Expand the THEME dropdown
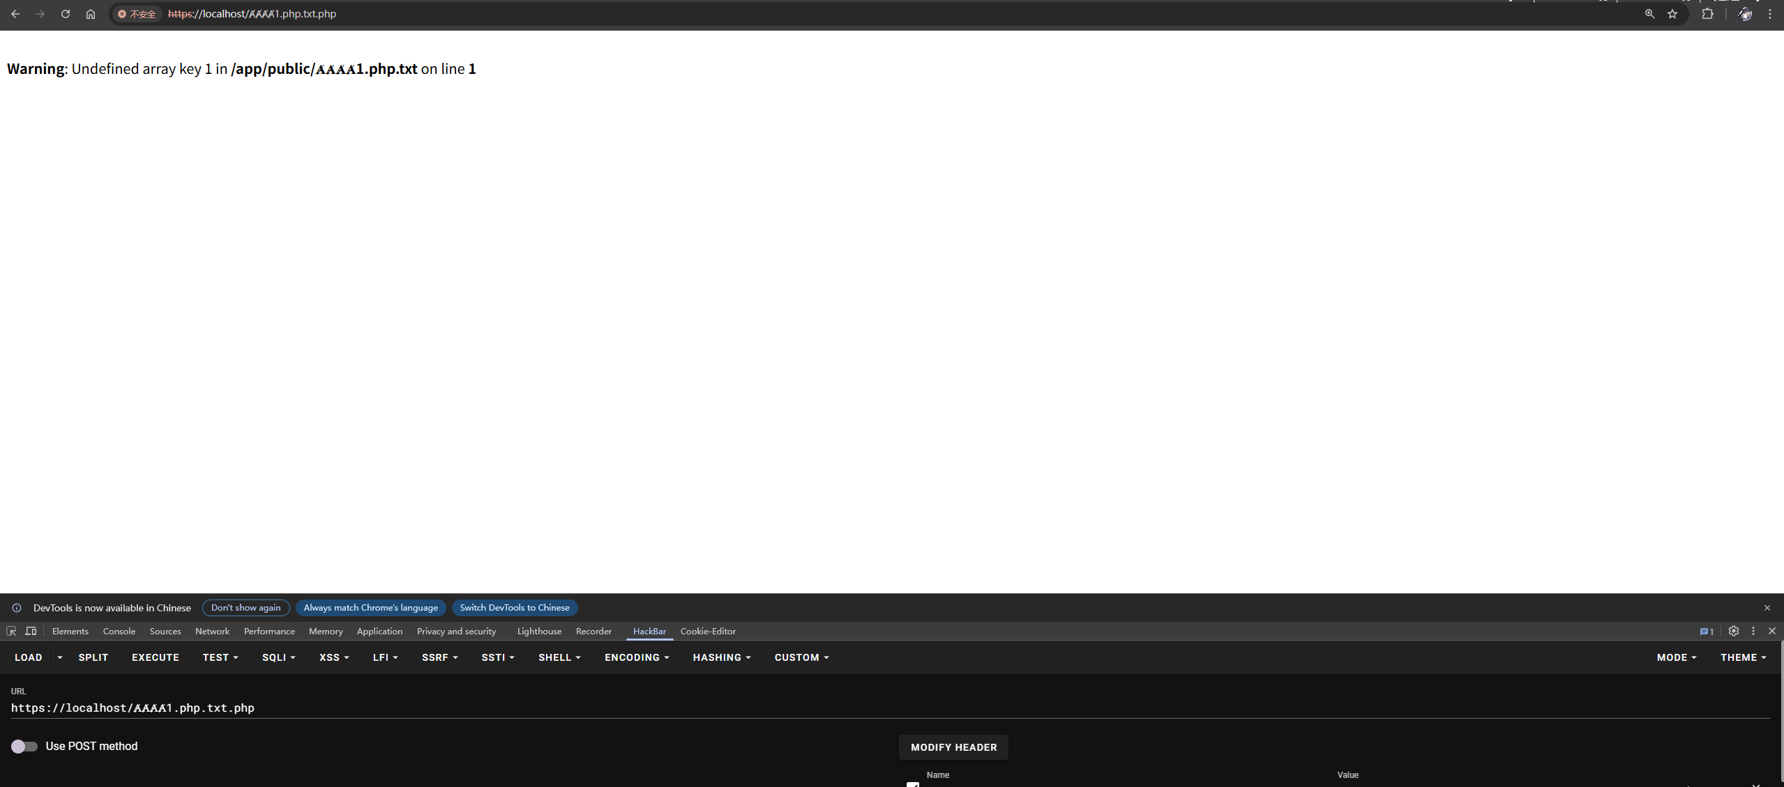The width and height of the screenshot is (1784, 787). pos(1743,657)
